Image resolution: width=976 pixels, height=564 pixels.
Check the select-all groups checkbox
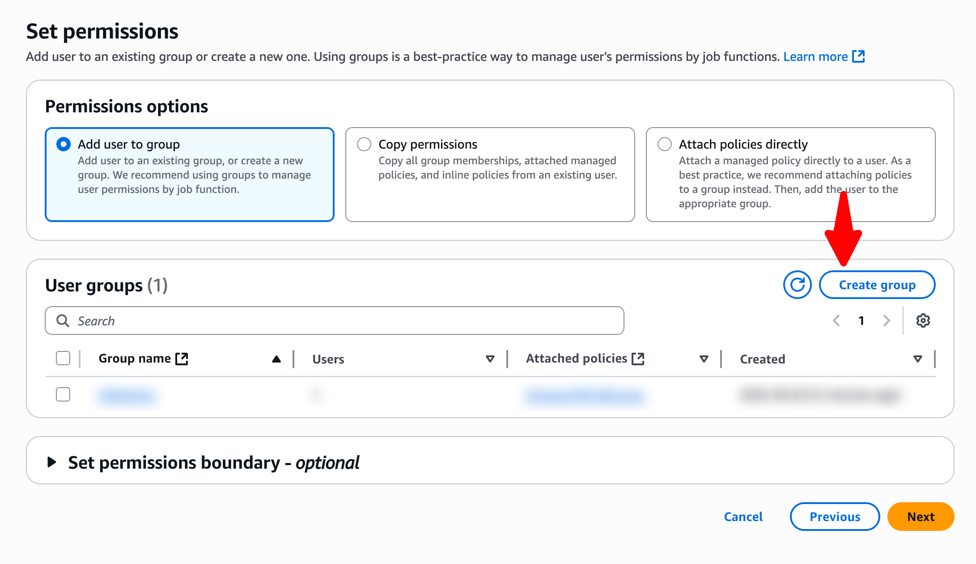[x=63, y=359]
